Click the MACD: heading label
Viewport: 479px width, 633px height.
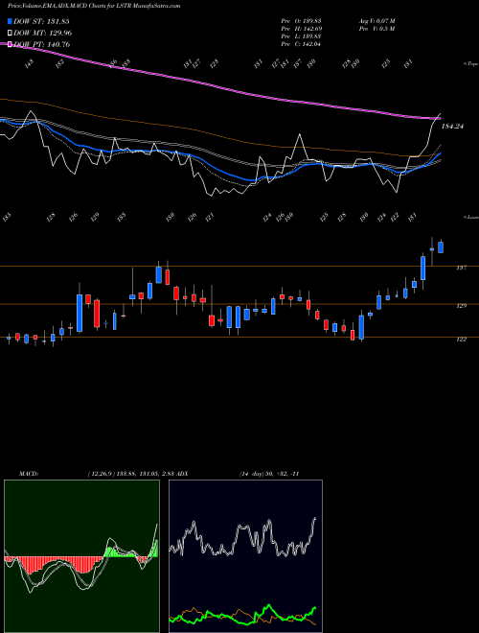29,474
